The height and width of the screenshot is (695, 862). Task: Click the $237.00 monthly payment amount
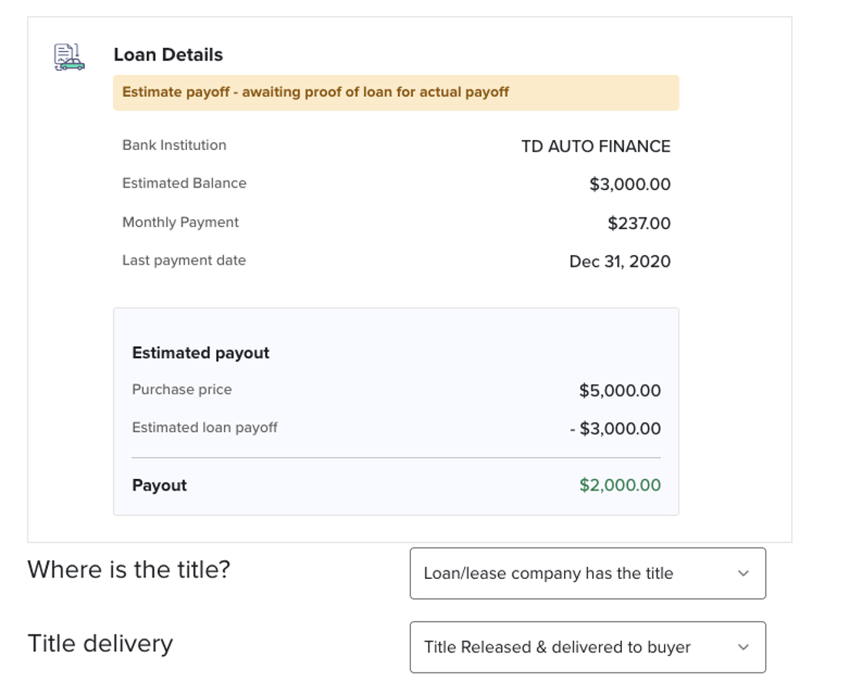click(x=639, y=224)
